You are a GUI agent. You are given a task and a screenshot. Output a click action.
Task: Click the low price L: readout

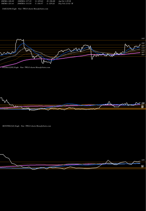(x=51, y=4)
